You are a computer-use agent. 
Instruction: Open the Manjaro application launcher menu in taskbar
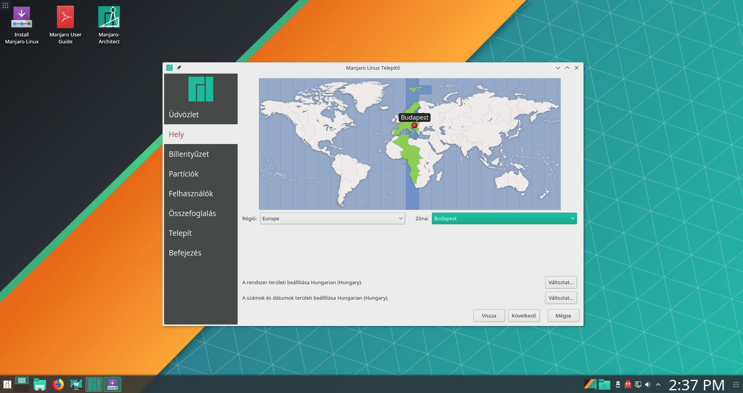pos(7,384)
